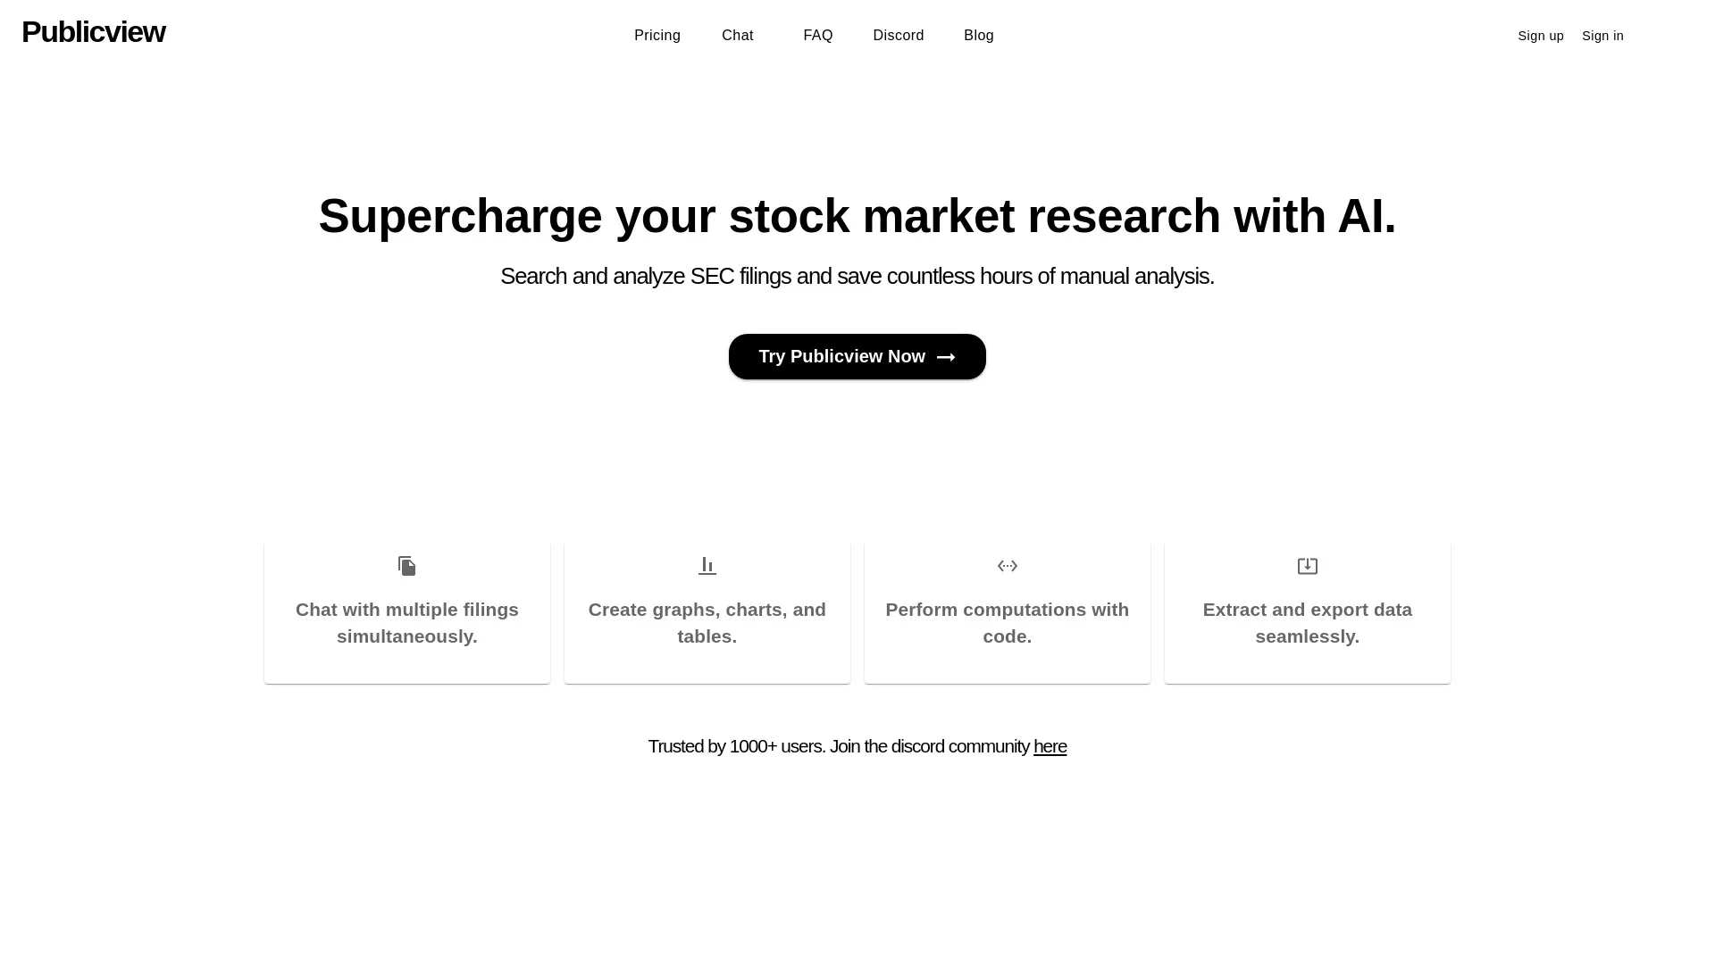Open the Perform computations with code card

[1007, 611]
